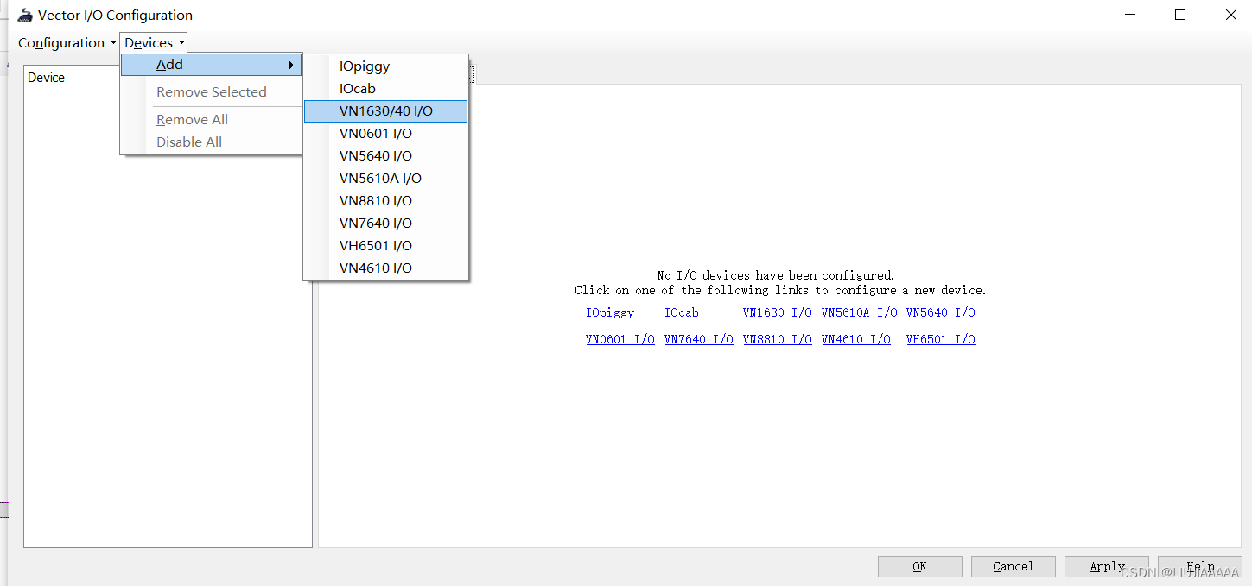Image resolution: width=1252 pixels, height=586 pixels.
Task: Click the VN0601 I/O link
Action: pos(620,340)
